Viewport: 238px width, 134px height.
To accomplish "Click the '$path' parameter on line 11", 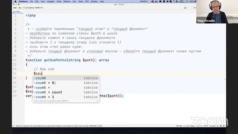I will (88, 60).
